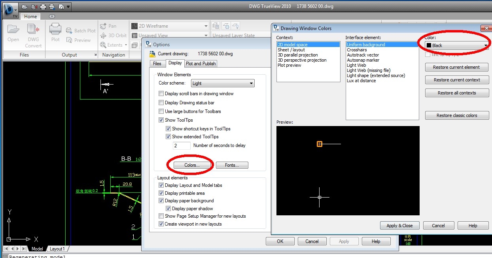Screen dimensions: 492x258
Task: Open the Color scheme Light dropdown
Action: coord(223,83)
